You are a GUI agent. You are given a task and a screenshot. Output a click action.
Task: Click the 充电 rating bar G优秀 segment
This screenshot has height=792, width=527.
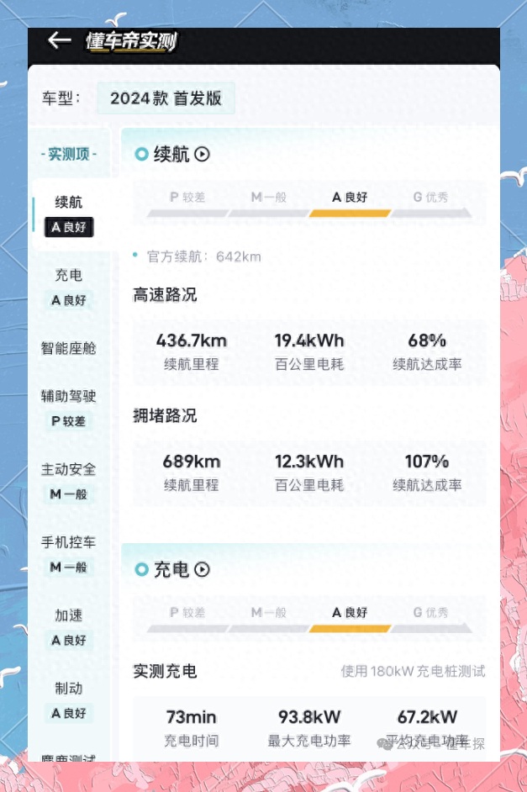(430, 620)
